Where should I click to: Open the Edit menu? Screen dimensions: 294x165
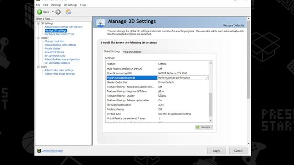(x=45, y=5)
